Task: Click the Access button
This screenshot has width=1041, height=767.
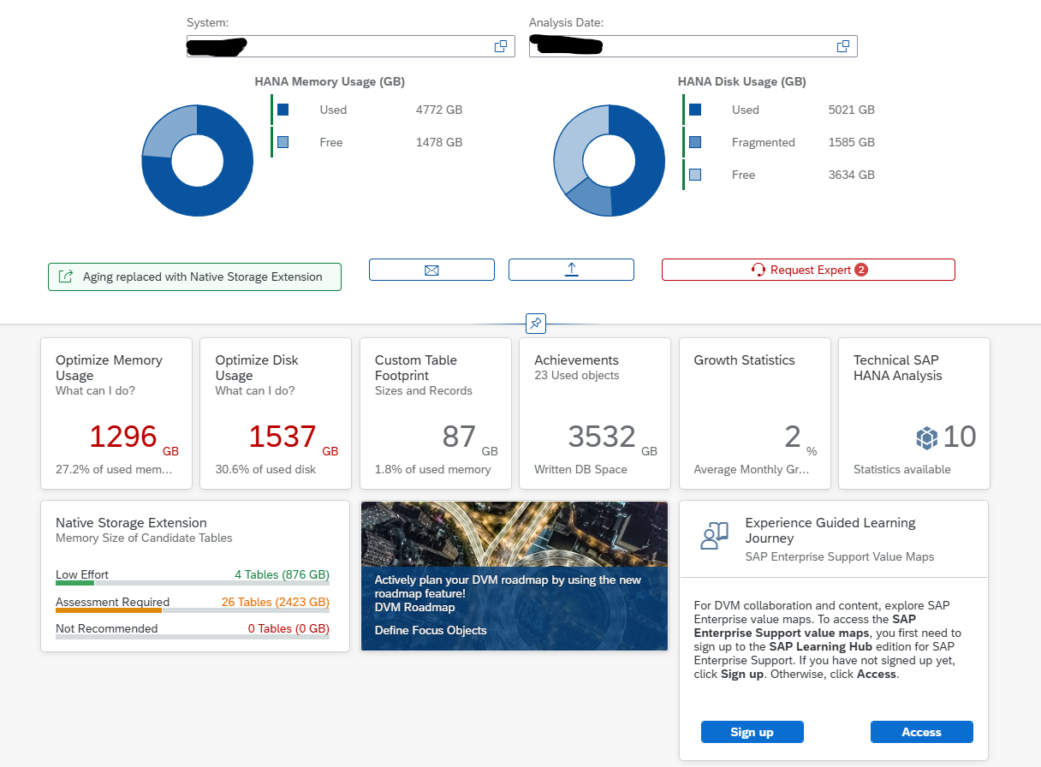Action: 921,732
